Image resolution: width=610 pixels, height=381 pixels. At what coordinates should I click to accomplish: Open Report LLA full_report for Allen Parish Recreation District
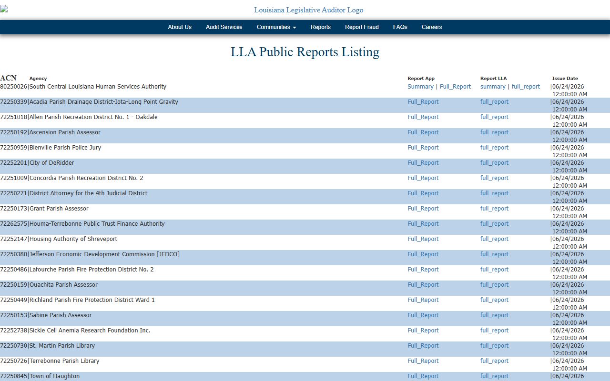[494, 117]
